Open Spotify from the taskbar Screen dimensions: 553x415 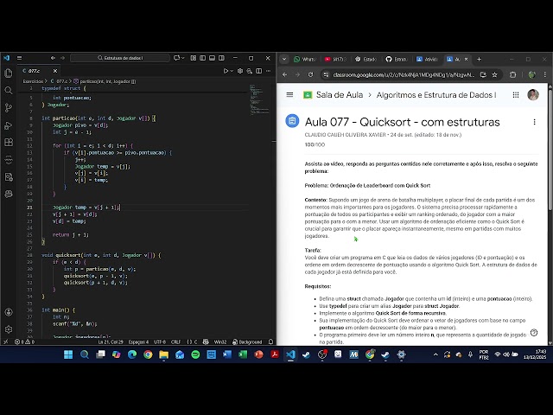tap(195, 354)
